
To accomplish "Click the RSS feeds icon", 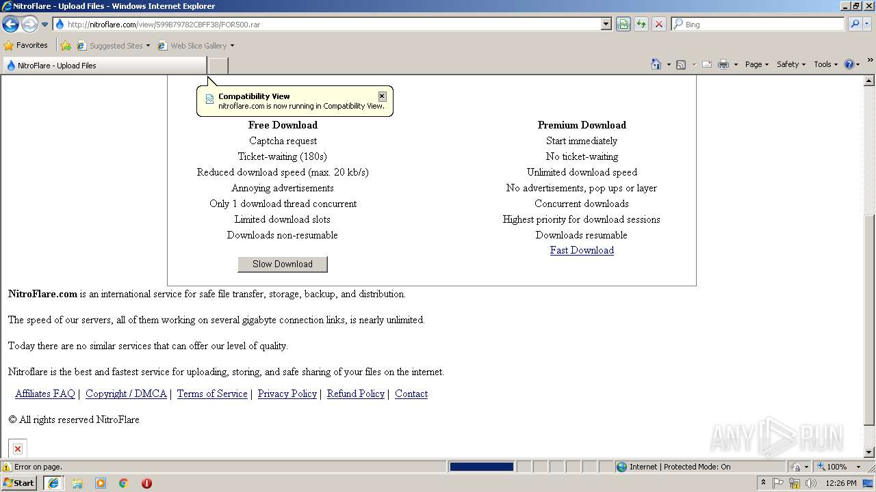I will (x=681, y=64).
